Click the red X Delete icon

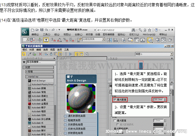pos(40,54)
